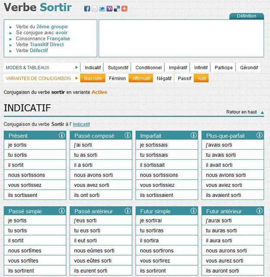Toggle the Féminin conjugation variant

[x=117, y=78]
